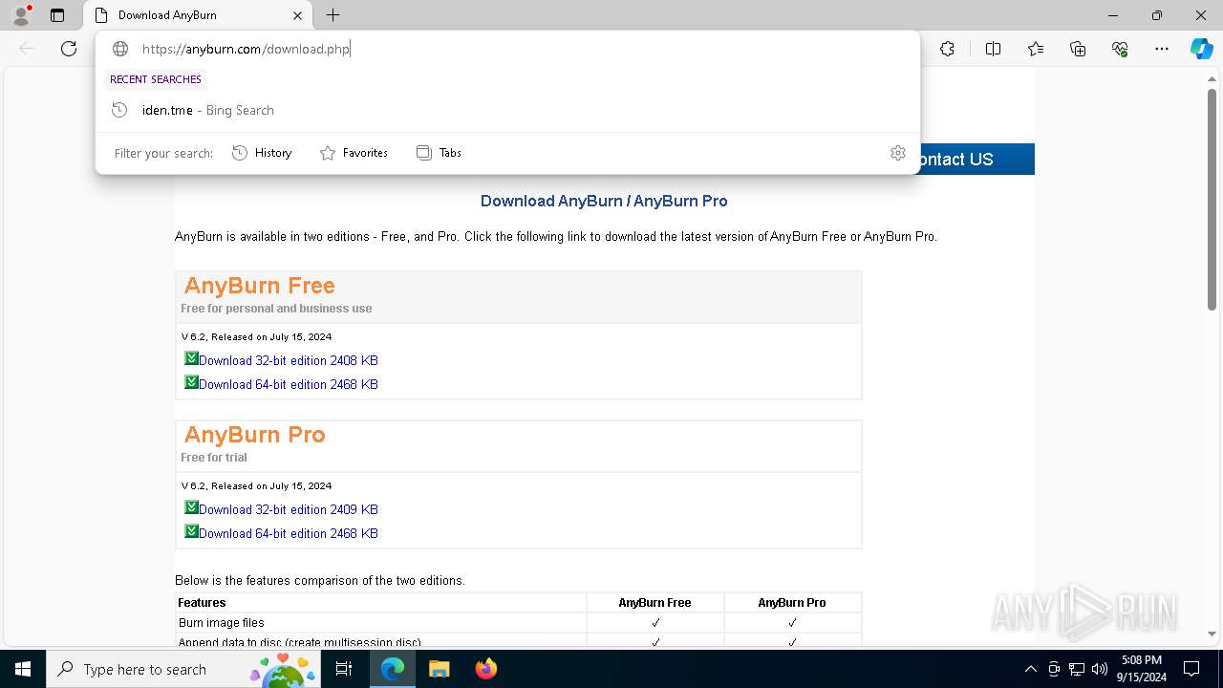Open Task View on the taskbar
The image size is (1223, 688).
coord(344,669)
